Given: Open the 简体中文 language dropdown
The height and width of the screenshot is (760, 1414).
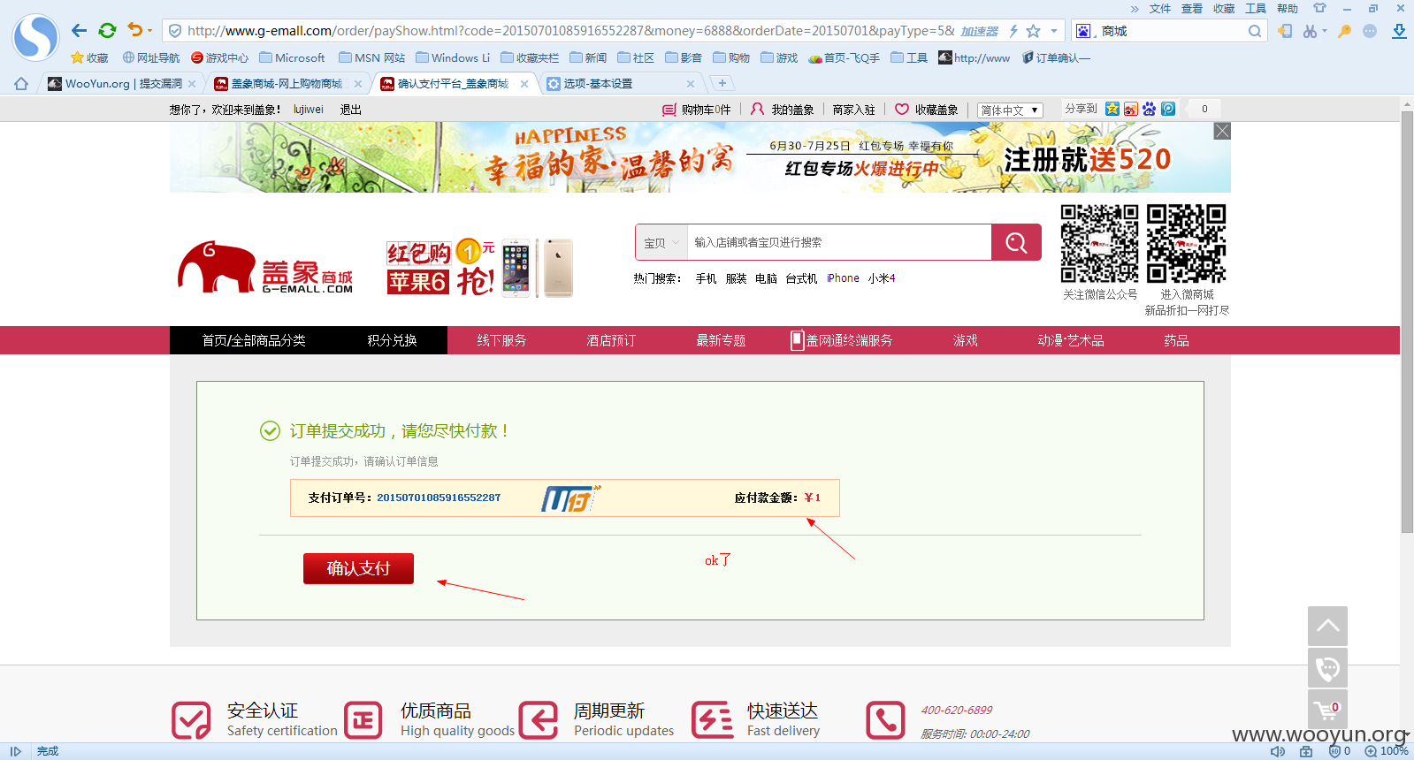Looking at the screenshot, I should [1011, 110].
